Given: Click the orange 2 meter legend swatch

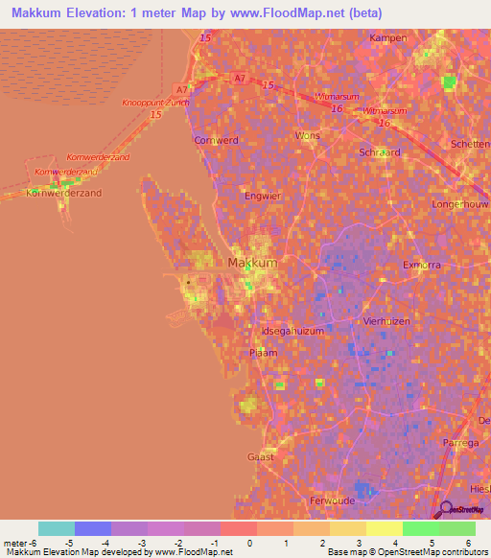Looking at the screenshot, I should coord(312,529).
